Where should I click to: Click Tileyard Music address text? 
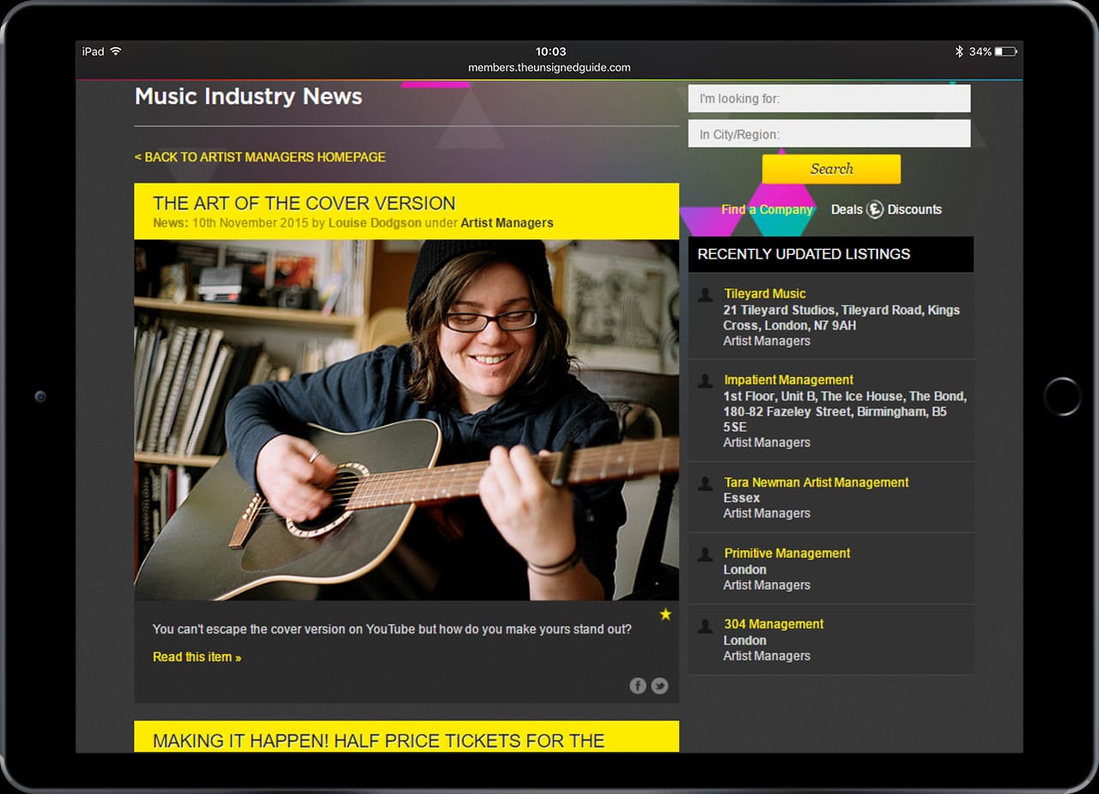[x=841, y=318]
